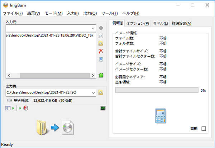Click the ImgBurn app icon in title bar
215x148 pixels.
pyautogui.click(x=6, y=5)
